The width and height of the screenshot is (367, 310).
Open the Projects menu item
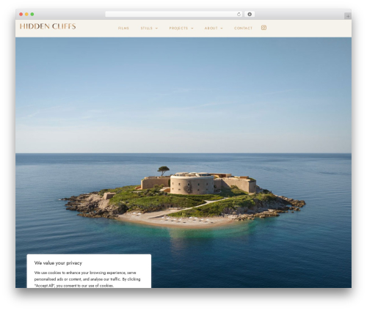point(178,28)
